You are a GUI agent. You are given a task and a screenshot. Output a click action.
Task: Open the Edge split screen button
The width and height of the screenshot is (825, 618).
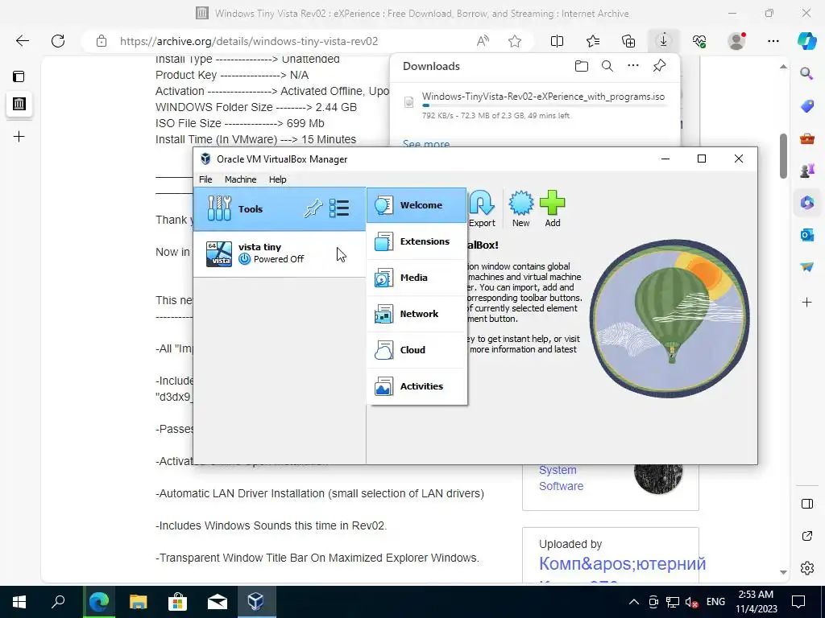click(x=557, y=41)
